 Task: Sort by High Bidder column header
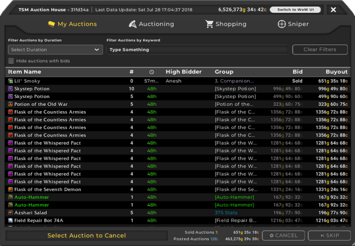(x=184, y=72)
